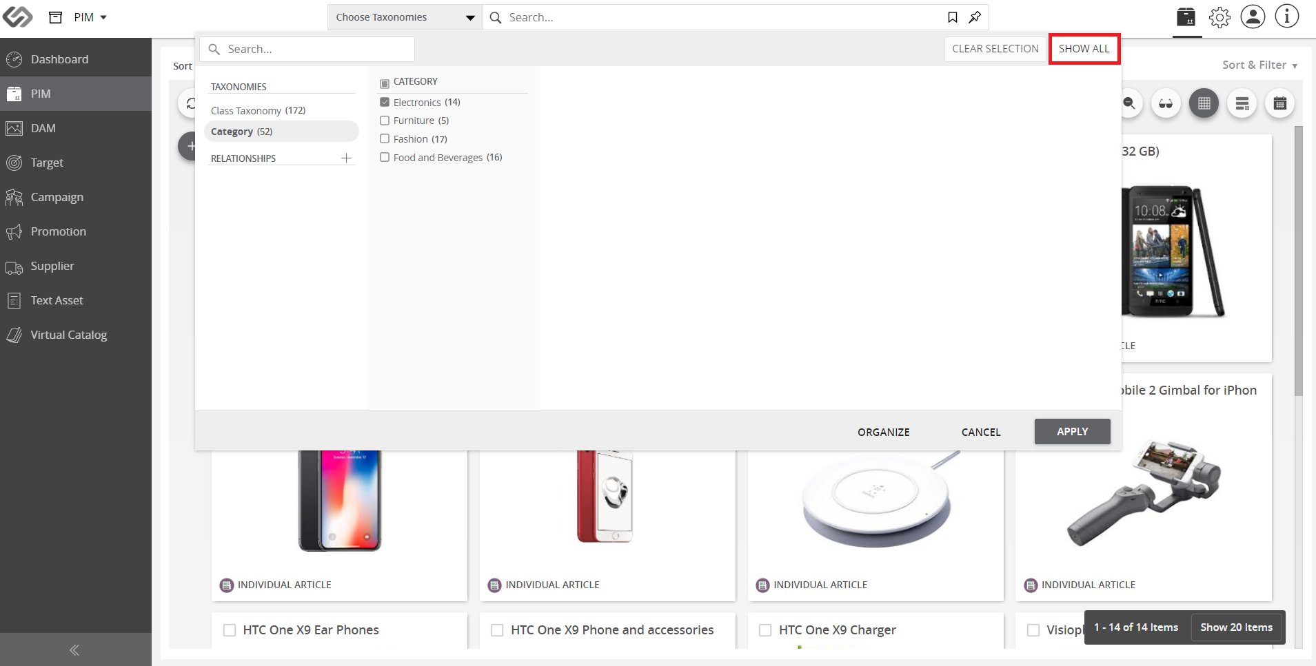Open the Campaign section

(76, 197)
